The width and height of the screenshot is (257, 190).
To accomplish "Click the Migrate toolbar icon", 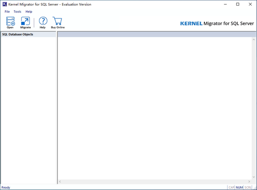I will coord(26,21).
